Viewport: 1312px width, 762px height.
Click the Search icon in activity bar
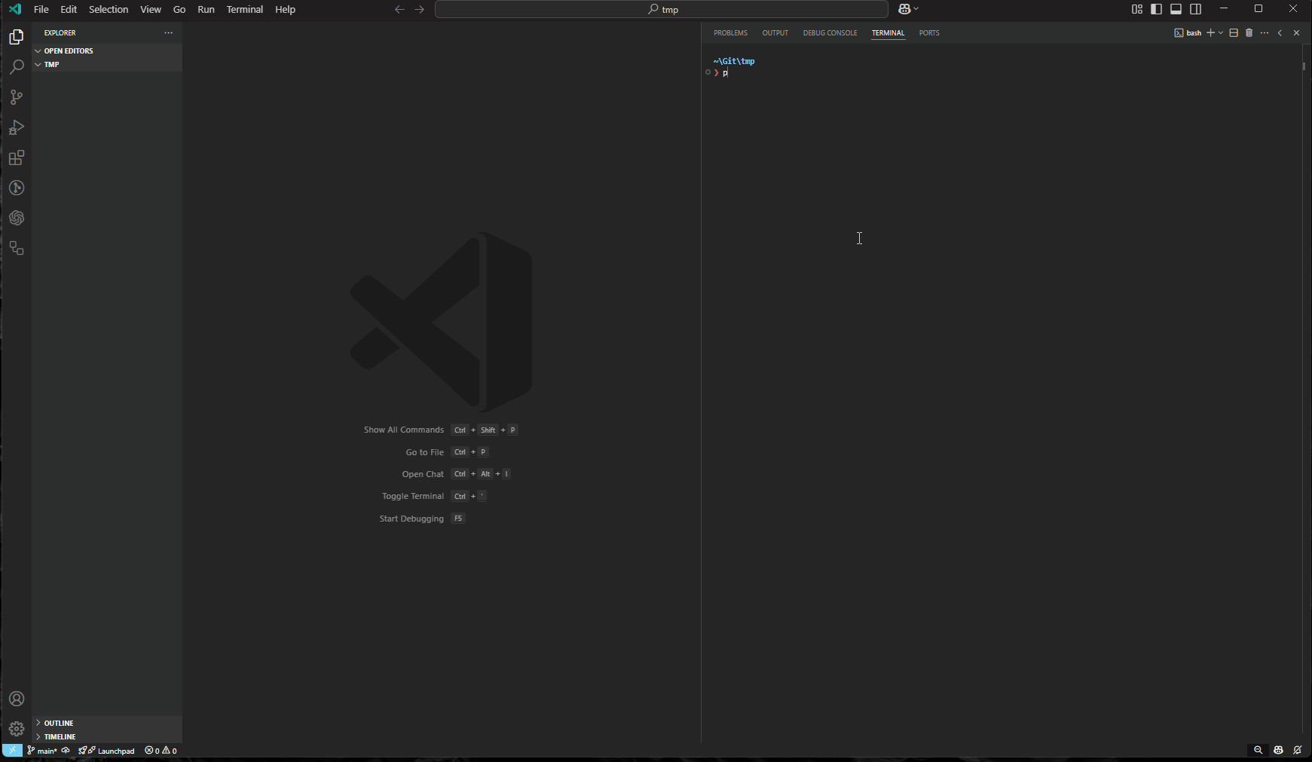pyautogui.click(x=17, y=67)
